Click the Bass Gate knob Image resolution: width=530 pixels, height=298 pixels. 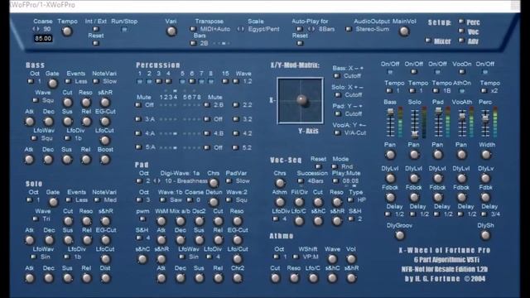[x=52, y=83]
